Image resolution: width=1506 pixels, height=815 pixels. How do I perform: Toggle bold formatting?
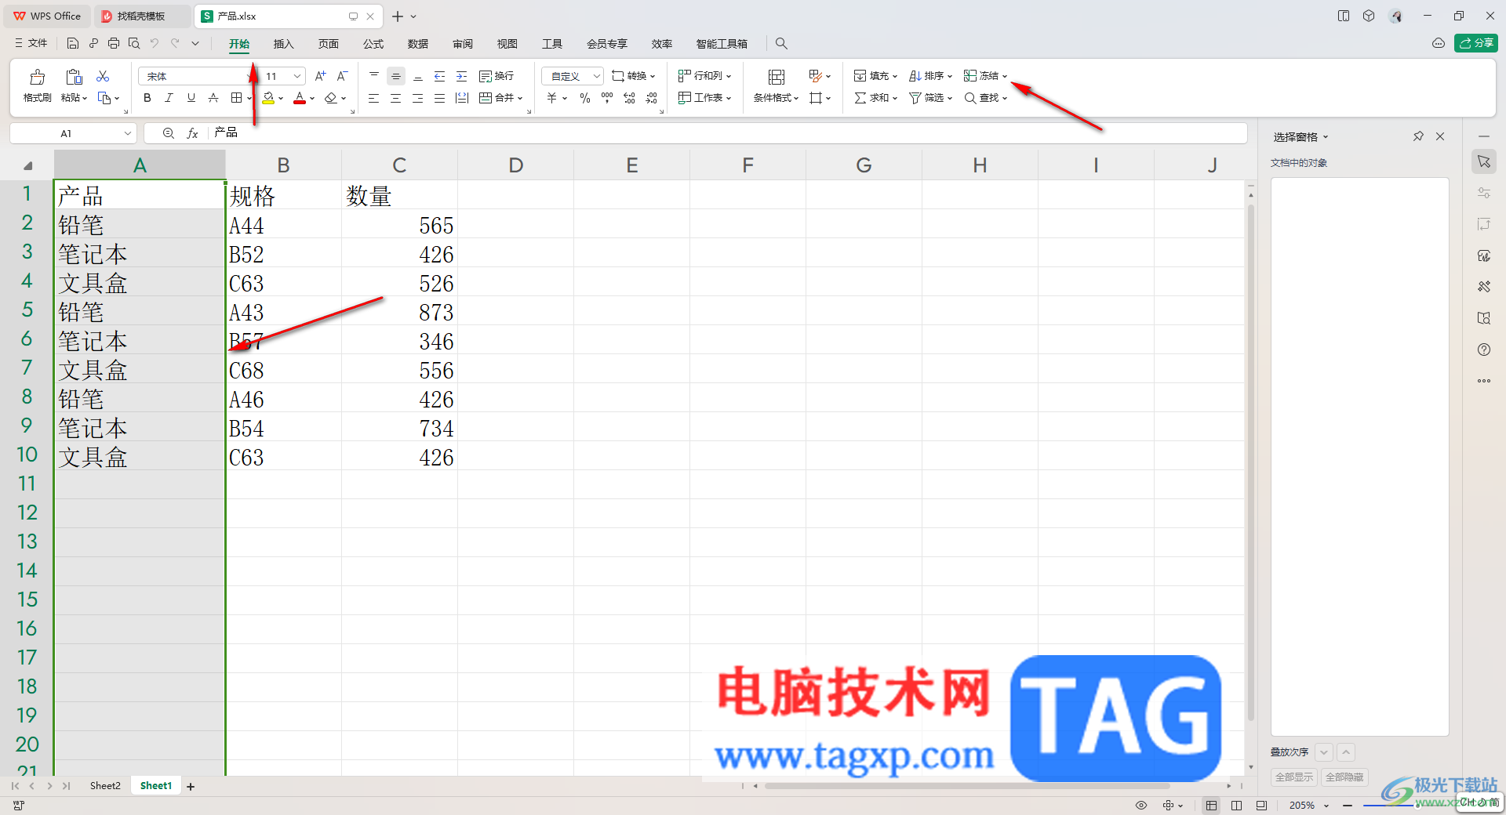click(x=147, y=98)
